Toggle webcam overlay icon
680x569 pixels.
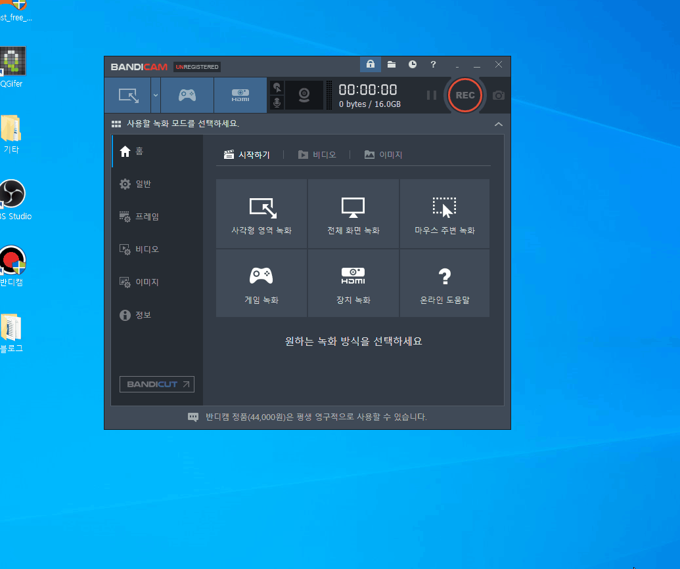pos(304,95)
